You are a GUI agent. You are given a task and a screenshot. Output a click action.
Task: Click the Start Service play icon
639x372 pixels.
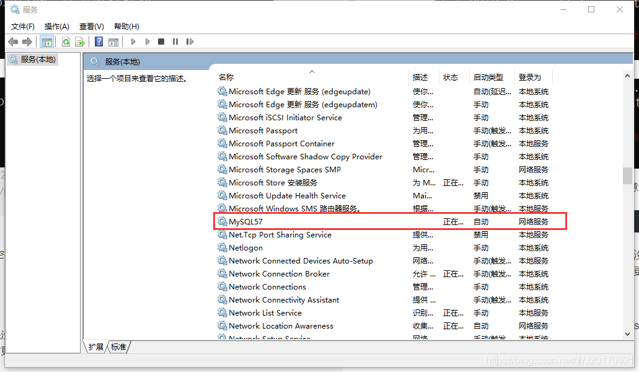(x=133, y=42)
